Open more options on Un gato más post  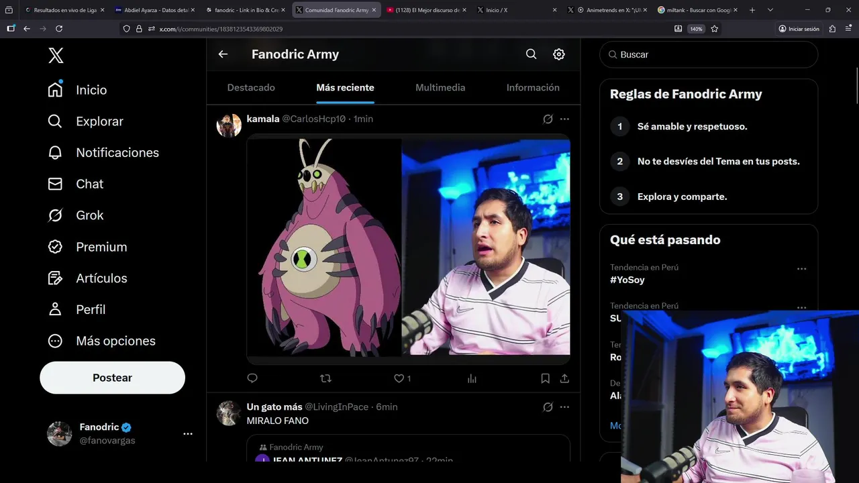click(x=564, y=407)
